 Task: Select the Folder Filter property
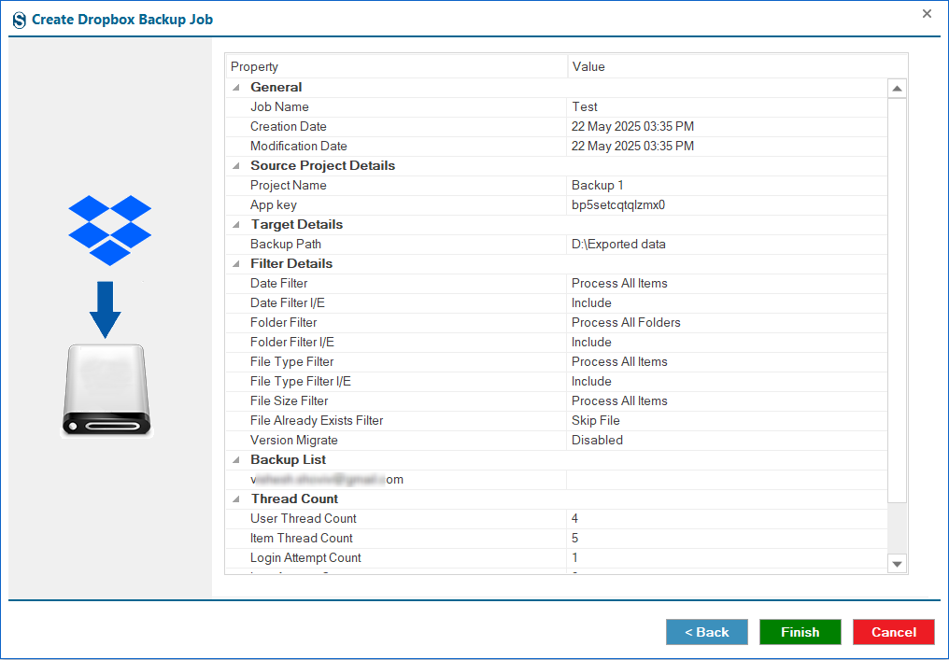click(283, 322)
